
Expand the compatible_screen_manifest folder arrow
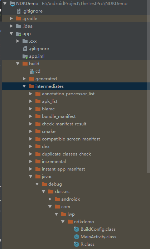coord(31,139)
